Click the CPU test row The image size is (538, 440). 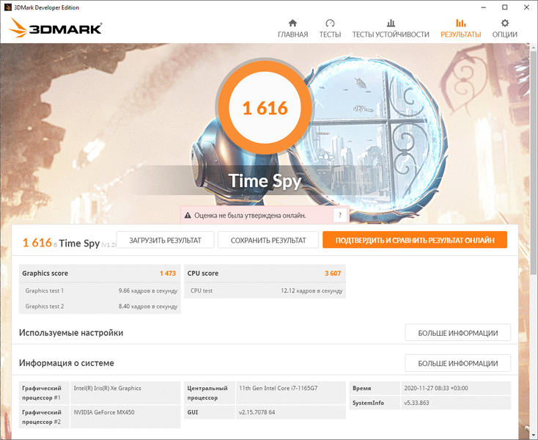[265, 290]
